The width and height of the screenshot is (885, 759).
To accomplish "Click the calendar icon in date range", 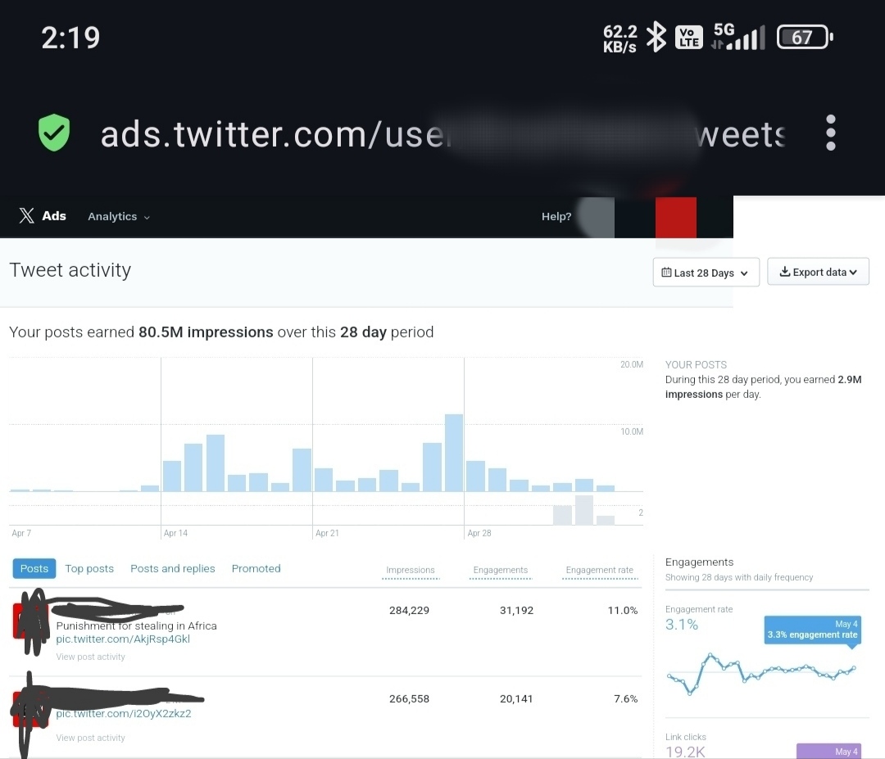I will [666, 273].
